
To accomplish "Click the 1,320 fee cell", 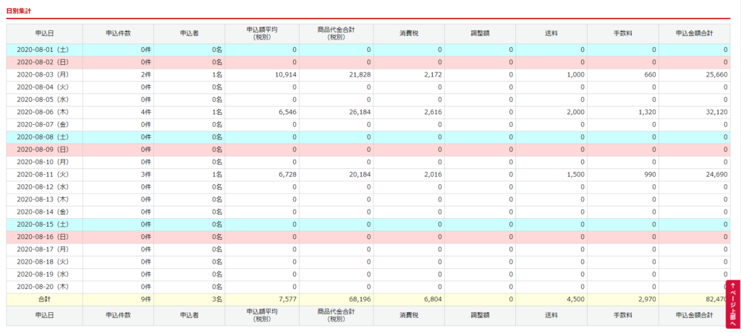I will [623, 112].
